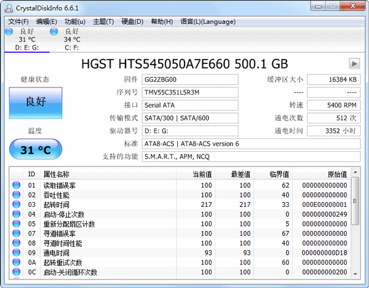Click the 临界值 column header
This screenshot has width=369, height=288.
pyautogui.click(x=272, y=174)
